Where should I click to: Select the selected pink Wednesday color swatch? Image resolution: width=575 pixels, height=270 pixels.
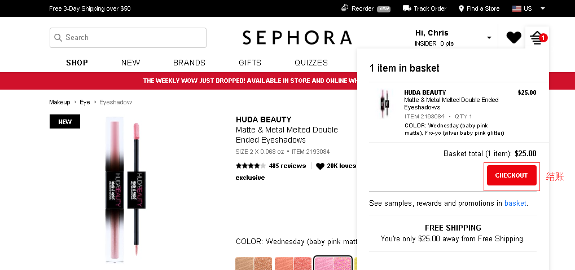point(333,263)
